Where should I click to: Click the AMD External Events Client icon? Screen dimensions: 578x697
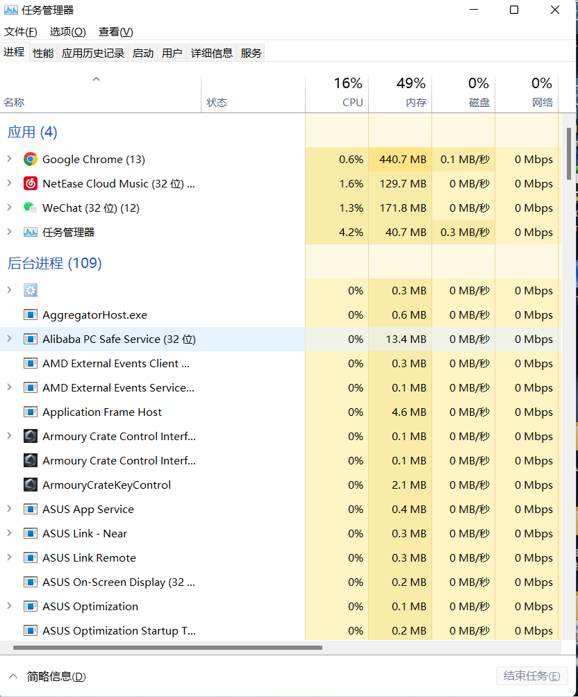31,363
